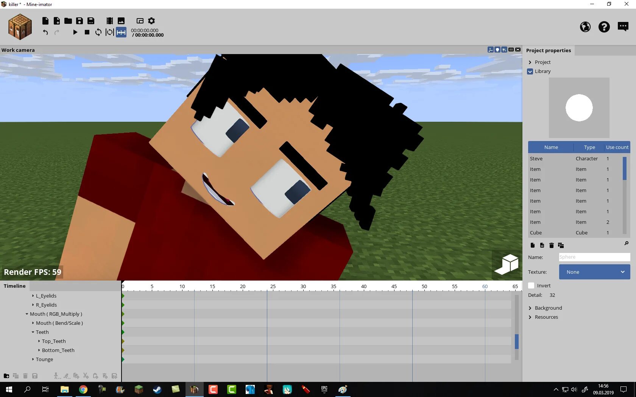Add a new library item
The width and height of the screenshot is (636, 397).
click(533, 245)
